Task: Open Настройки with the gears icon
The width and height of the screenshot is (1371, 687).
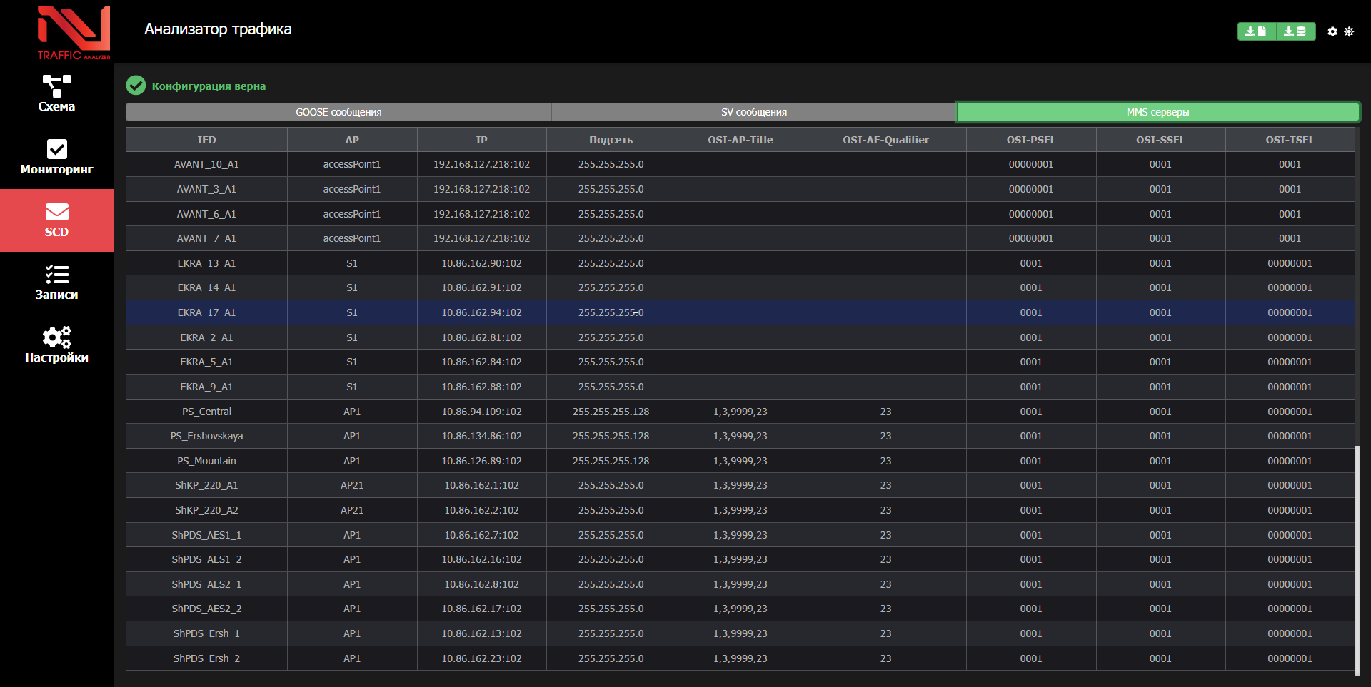Action: (56, 345)
